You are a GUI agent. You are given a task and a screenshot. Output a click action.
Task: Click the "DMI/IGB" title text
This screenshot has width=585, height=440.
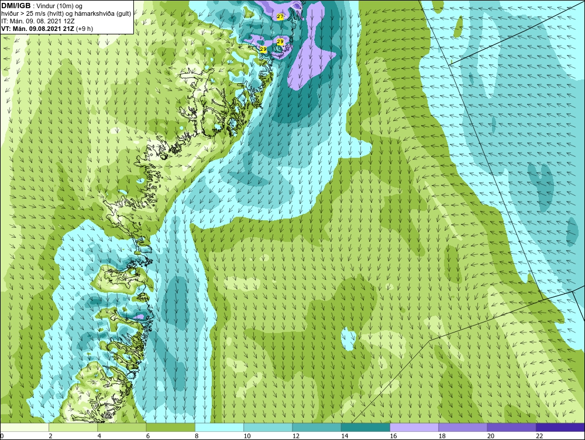(16, 6)
